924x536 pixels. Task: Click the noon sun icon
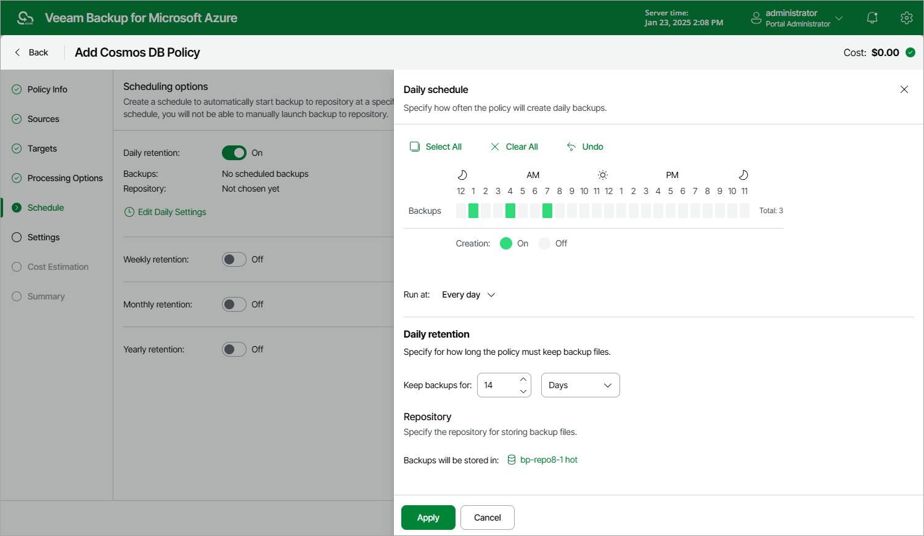pos(603,175)
